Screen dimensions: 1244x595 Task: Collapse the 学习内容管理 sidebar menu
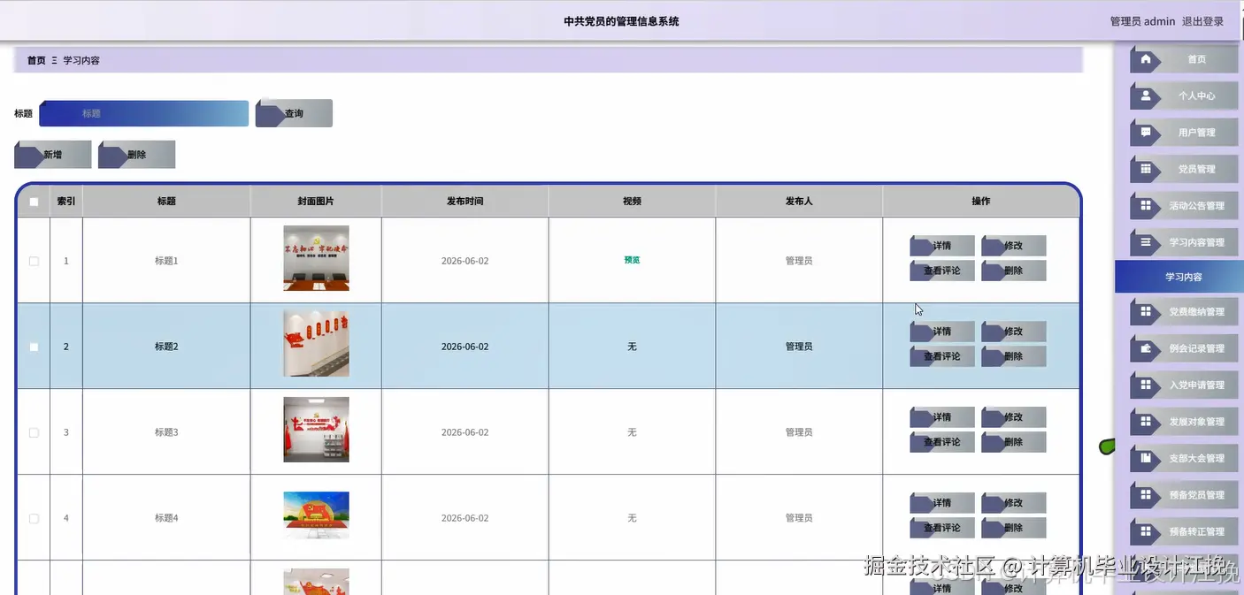[1184, 242]
